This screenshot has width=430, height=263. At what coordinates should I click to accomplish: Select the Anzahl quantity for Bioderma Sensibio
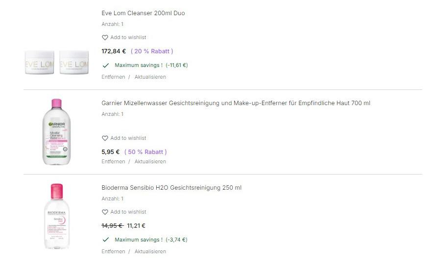pos(113,199)
